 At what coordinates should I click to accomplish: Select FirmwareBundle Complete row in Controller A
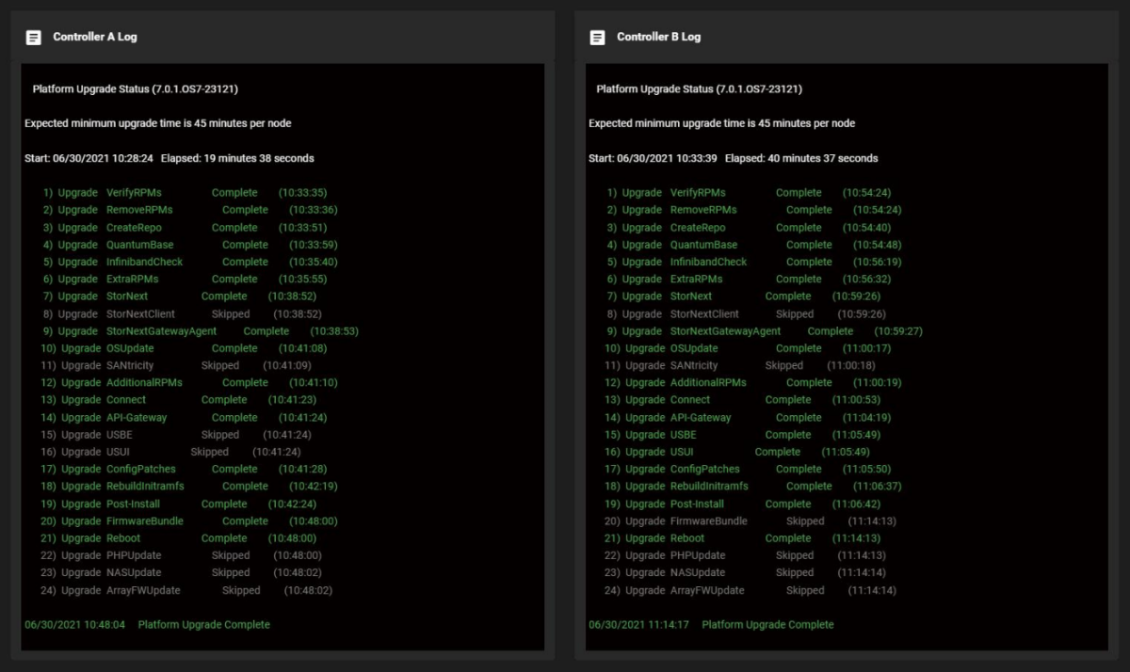pos(188,521)
